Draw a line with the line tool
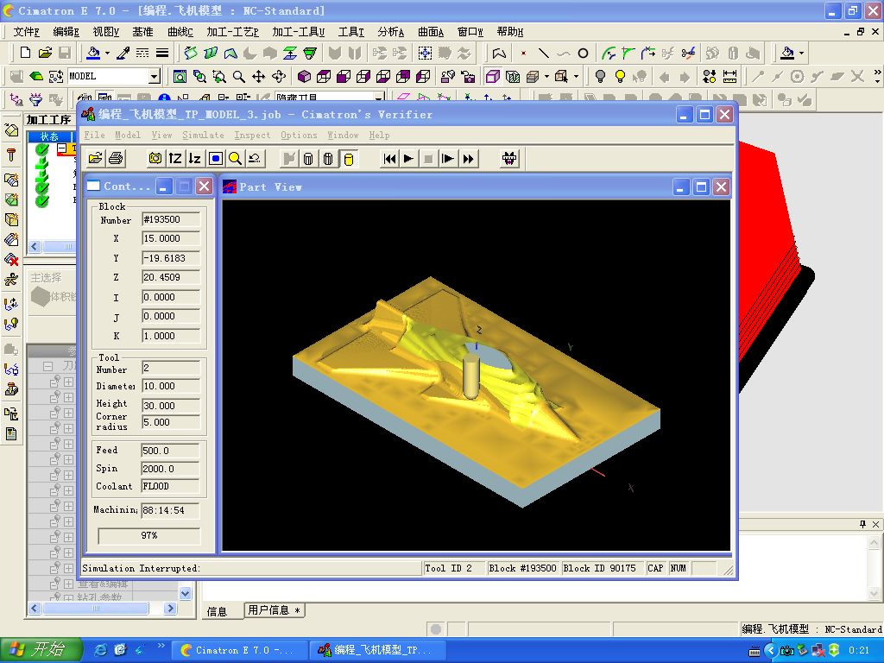 coord(544,53)
